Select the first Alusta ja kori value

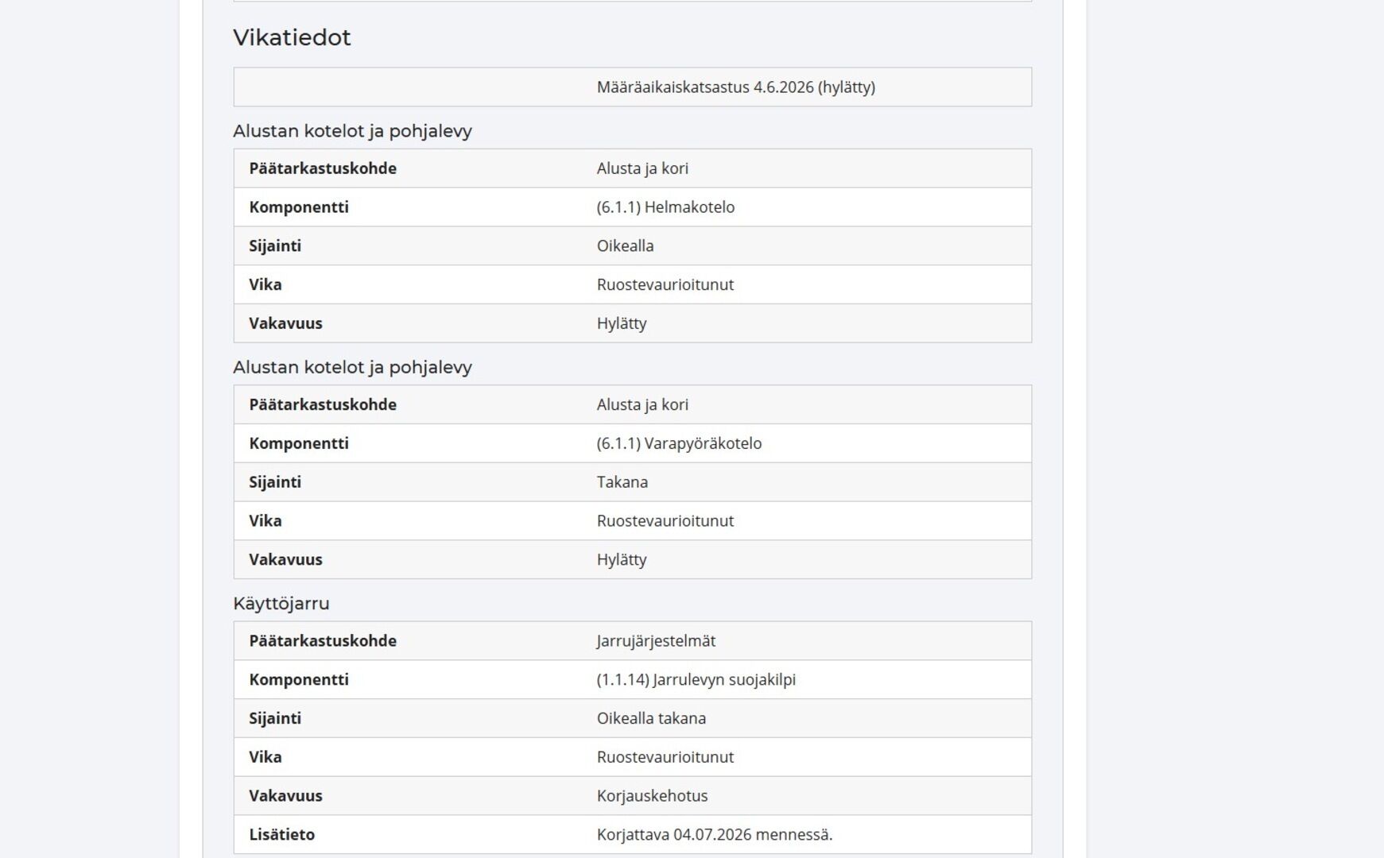point(642,168)
